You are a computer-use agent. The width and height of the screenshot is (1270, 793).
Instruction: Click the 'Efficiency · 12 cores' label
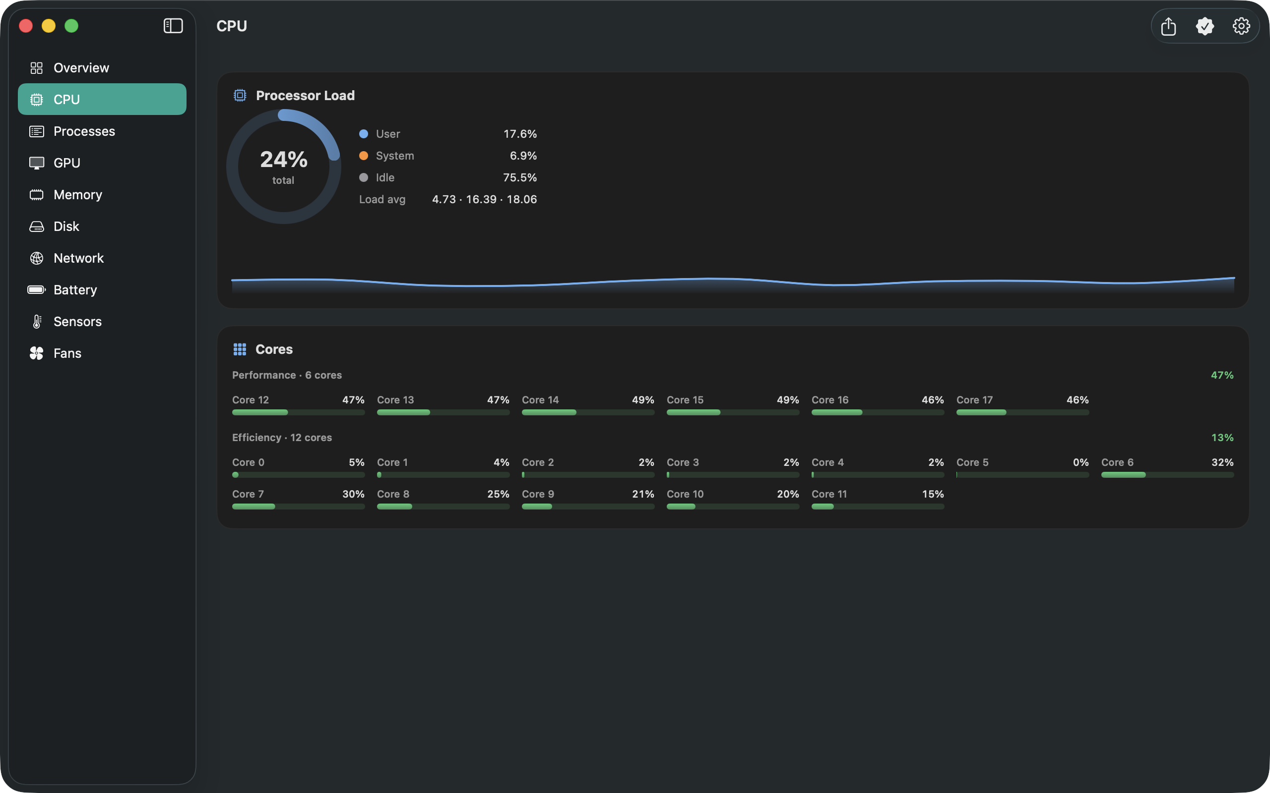pyautogui.click(x=282, y=438)
